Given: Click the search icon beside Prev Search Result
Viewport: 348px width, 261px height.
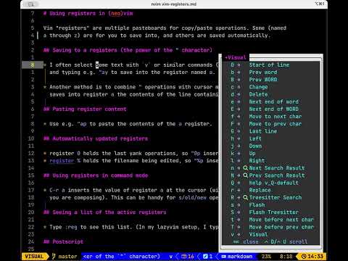Looking at the screenshot, I should (x=245, y=175).
